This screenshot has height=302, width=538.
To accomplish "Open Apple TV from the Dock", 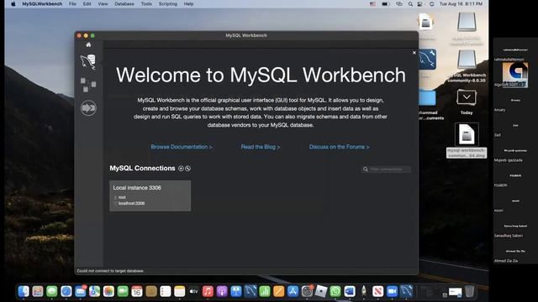I will point(193,291).
